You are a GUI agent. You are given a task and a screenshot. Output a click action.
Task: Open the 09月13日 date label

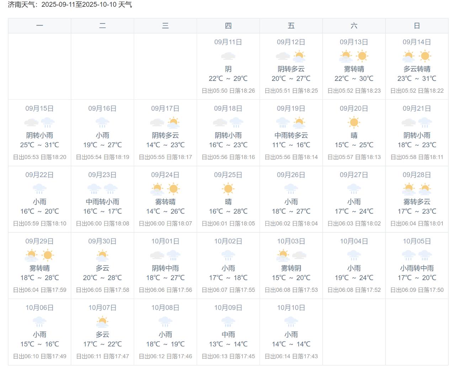click(x=354, y=42)
